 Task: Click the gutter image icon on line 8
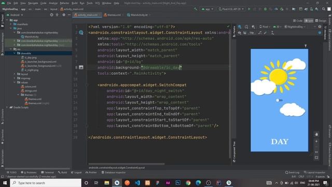pos(81,67)
